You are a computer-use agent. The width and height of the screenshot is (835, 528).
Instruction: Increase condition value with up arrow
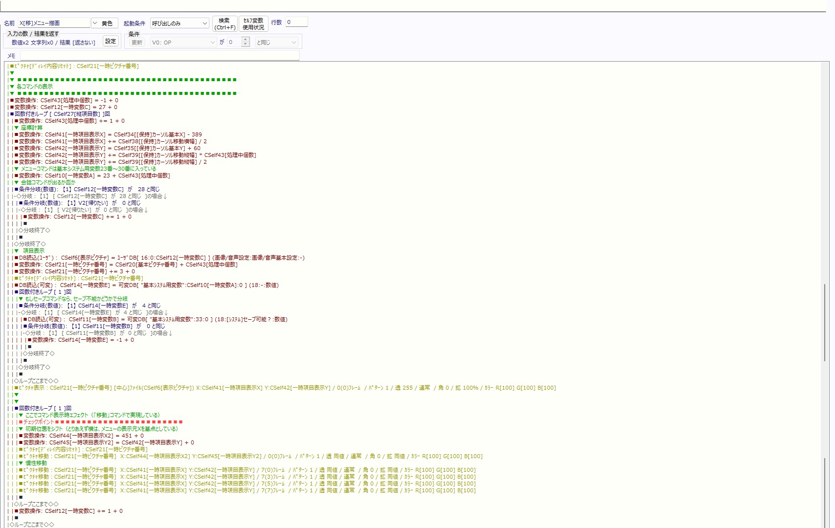[246, 40]
